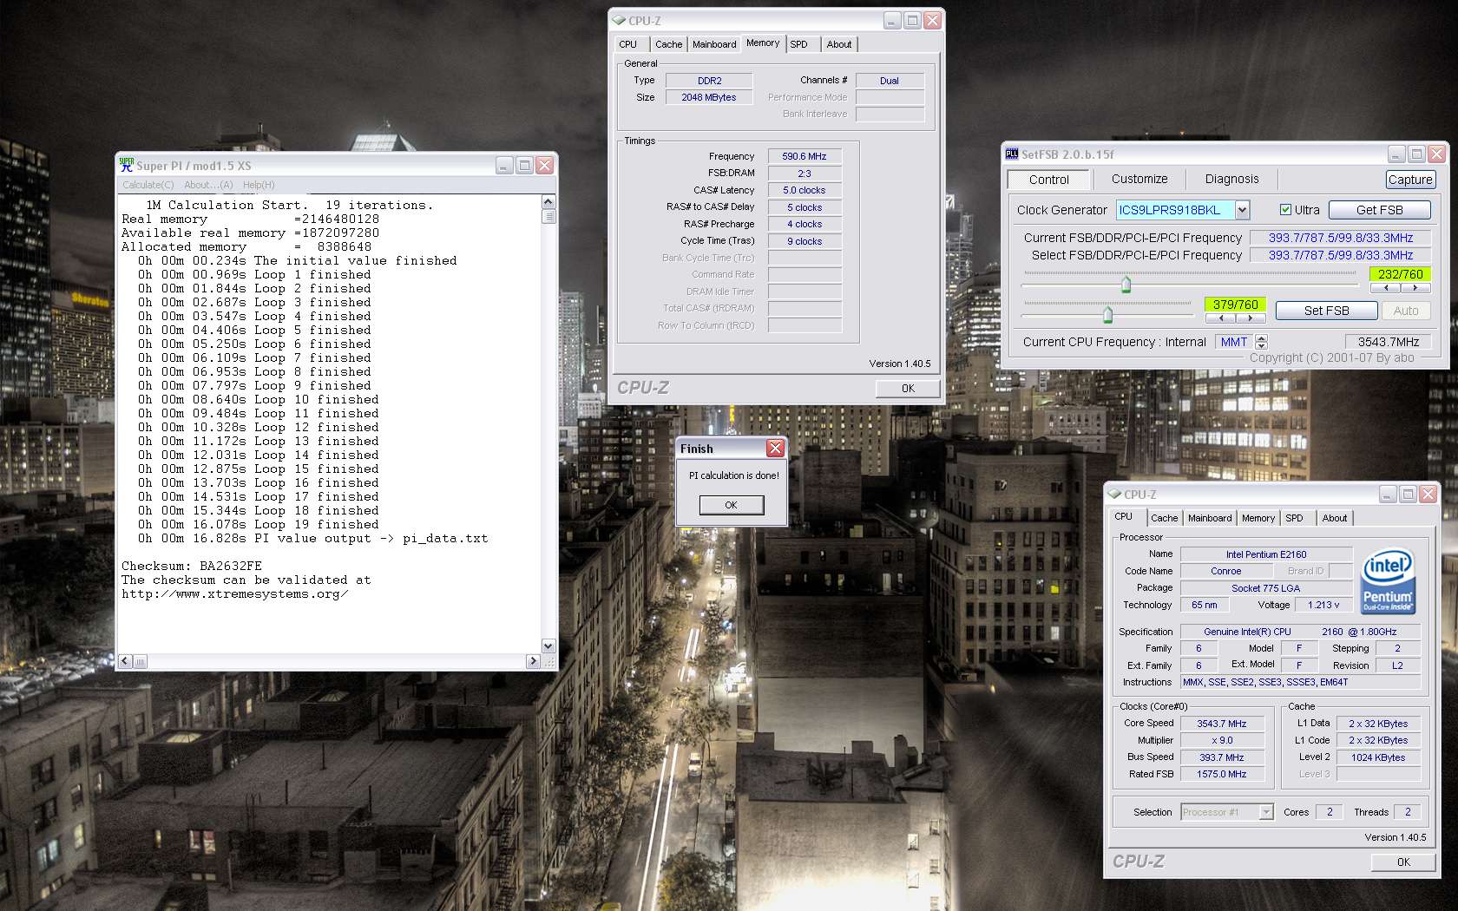Select Control tab in SetFSB
The image size is (1458, 911).
pos(1049,180)
